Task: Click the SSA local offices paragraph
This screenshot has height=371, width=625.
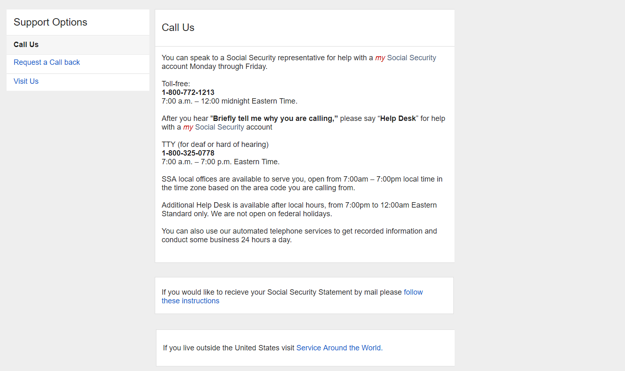Action: (x=302, y=183)
